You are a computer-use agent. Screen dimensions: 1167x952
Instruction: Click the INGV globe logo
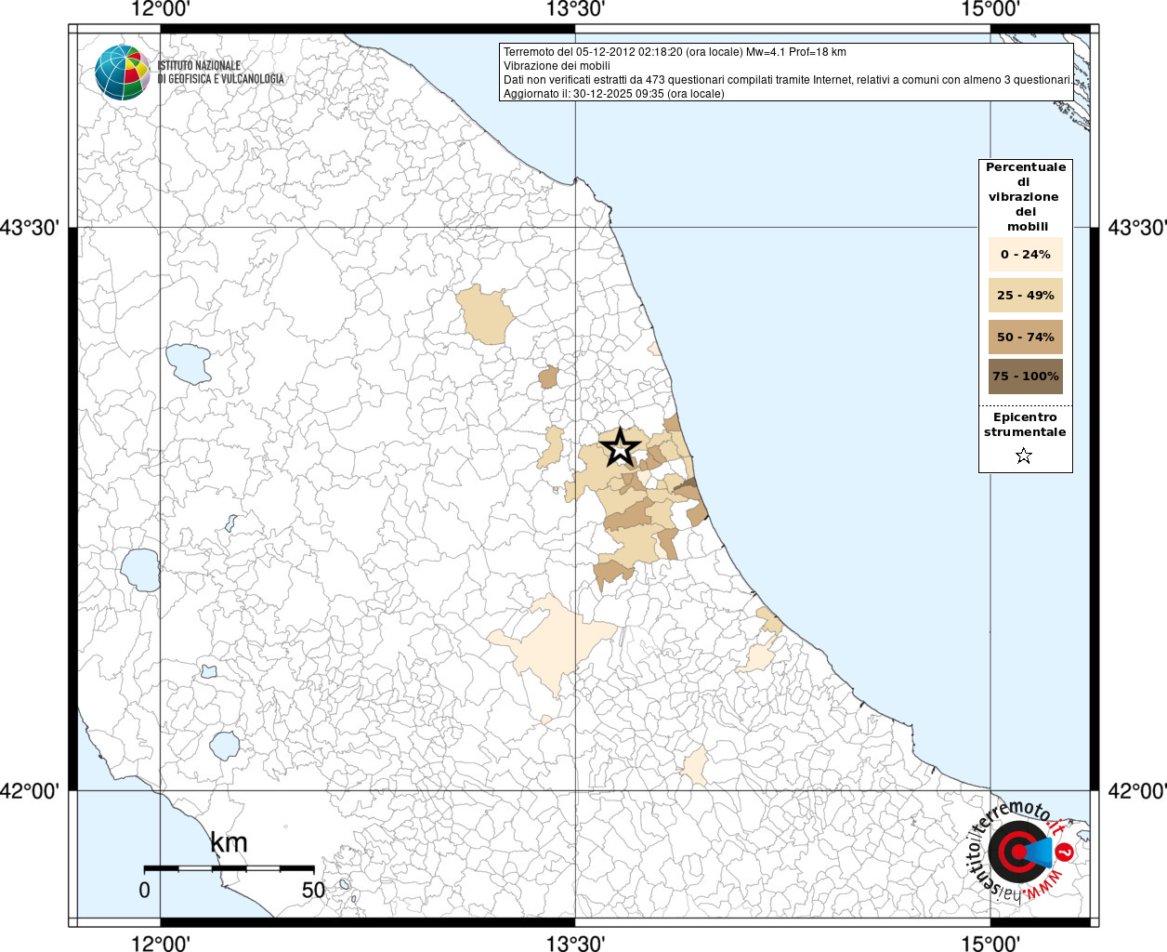tap(122, 72)
